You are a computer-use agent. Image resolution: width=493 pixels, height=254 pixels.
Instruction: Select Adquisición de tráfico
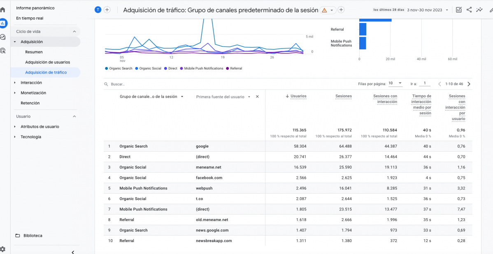[x=46, y=72]
